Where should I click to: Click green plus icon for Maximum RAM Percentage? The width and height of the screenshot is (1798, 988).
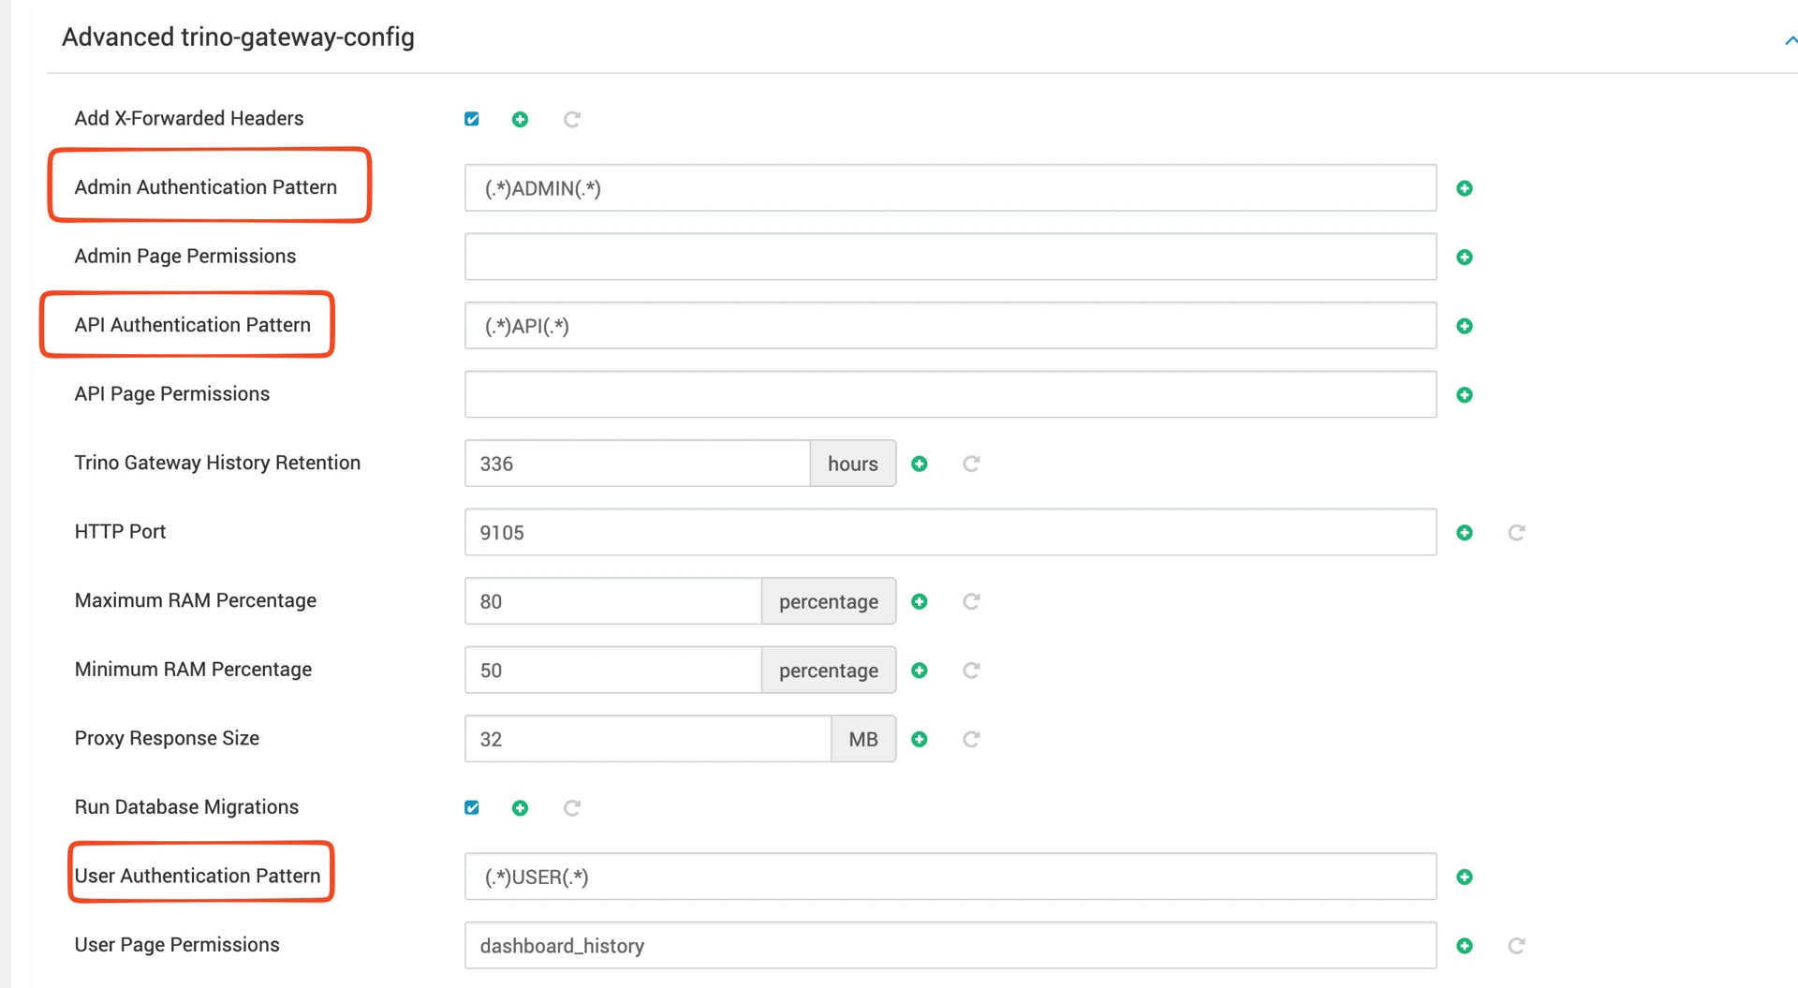click(920, 601)
